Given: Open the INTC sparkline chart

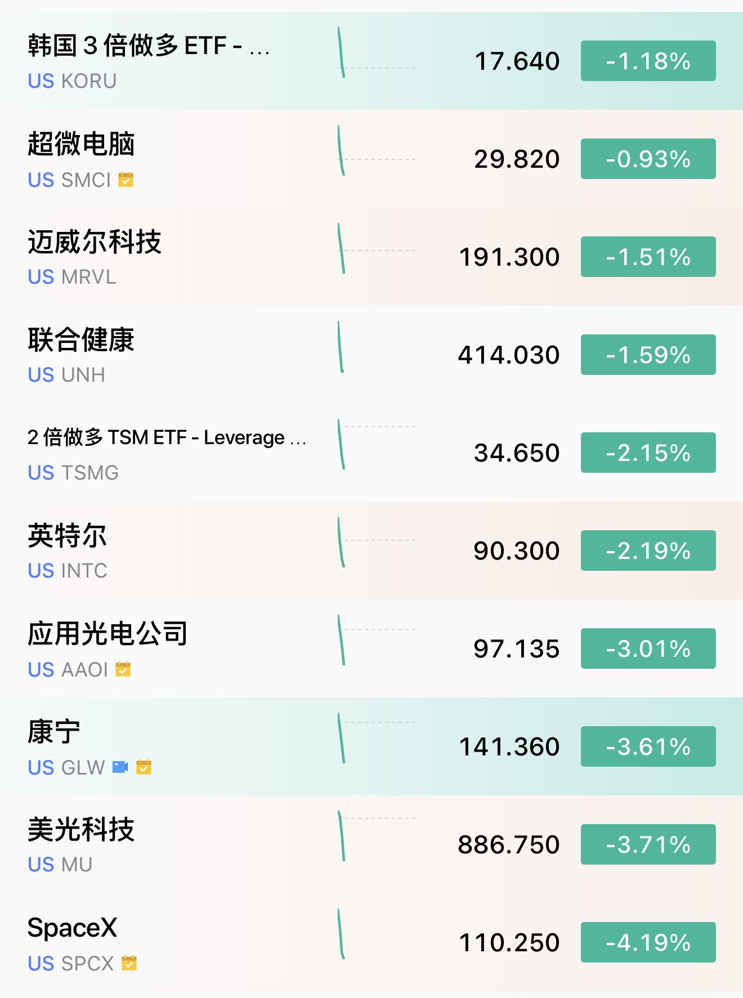Looking at the screenshot, I should [377, 542].
